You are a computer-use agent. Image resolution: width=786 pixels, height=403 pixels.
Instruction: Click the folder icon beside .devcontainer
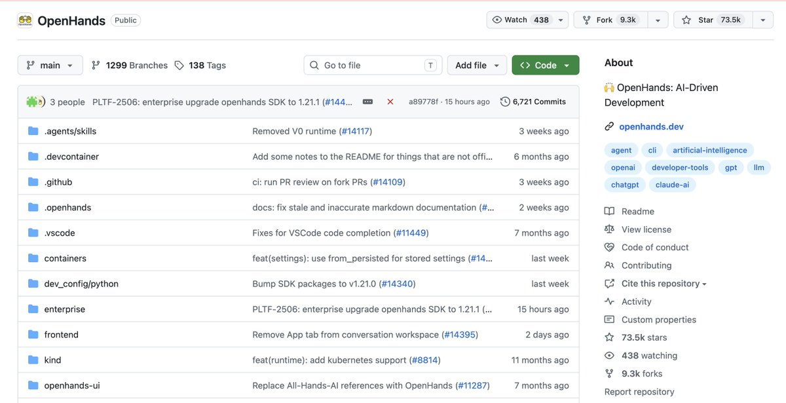coord(33,157)
